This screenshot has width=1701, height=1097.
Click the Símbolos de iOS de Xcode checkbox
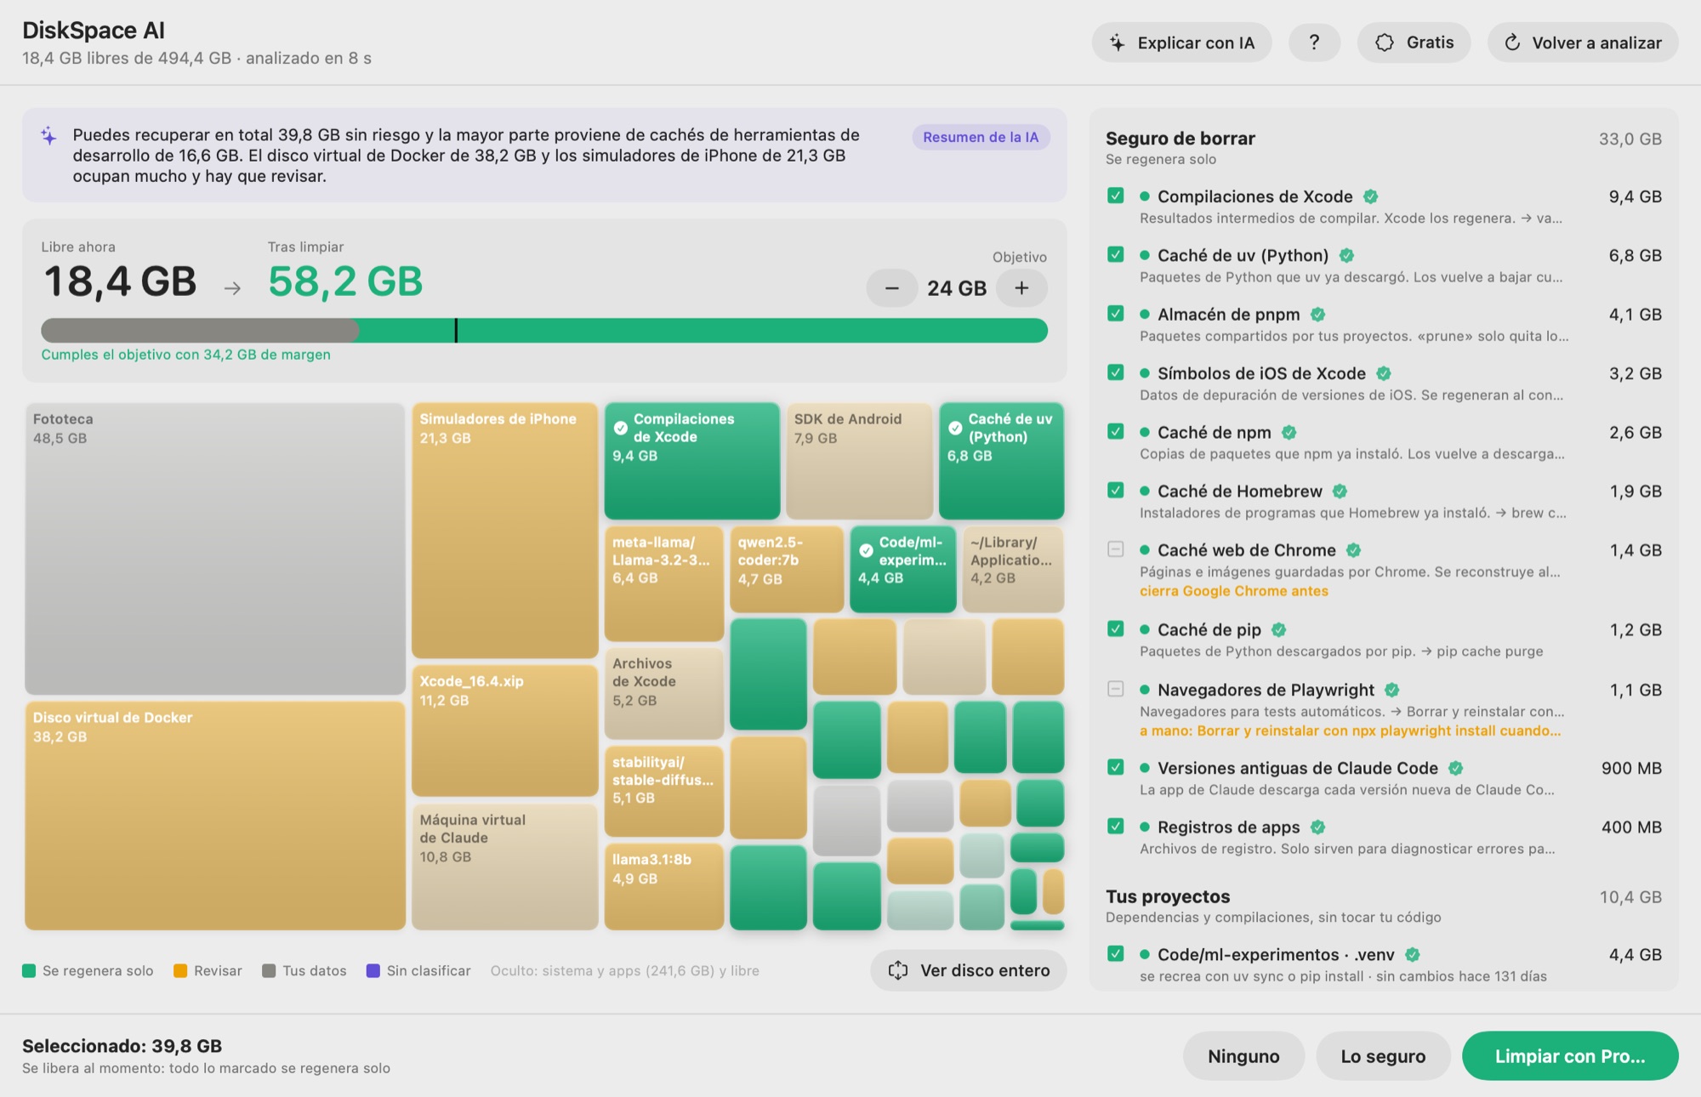click(1116, 372)
